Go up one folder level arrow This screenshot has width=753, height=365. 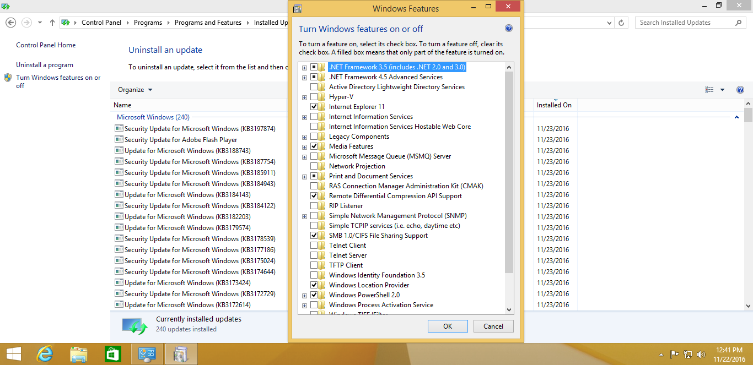point(52,23)
